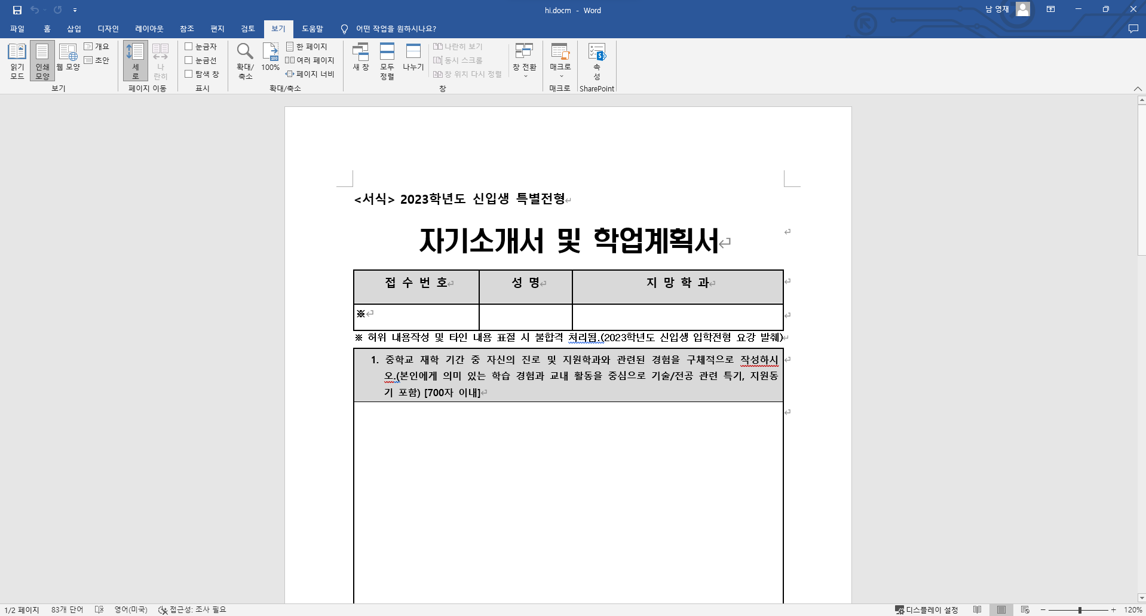The height and width of the screenshot is (616, 1146).
Task: Select Read Mode icon in the status bar
Action: pos(978,610)
